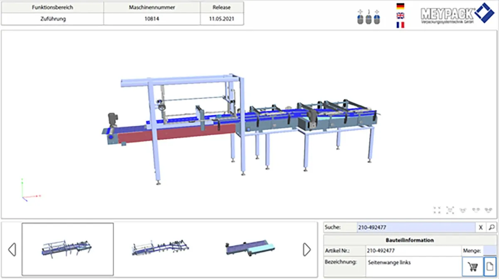Open the document page icon
This screenshot has height=279, width=499.
[490, 267]
